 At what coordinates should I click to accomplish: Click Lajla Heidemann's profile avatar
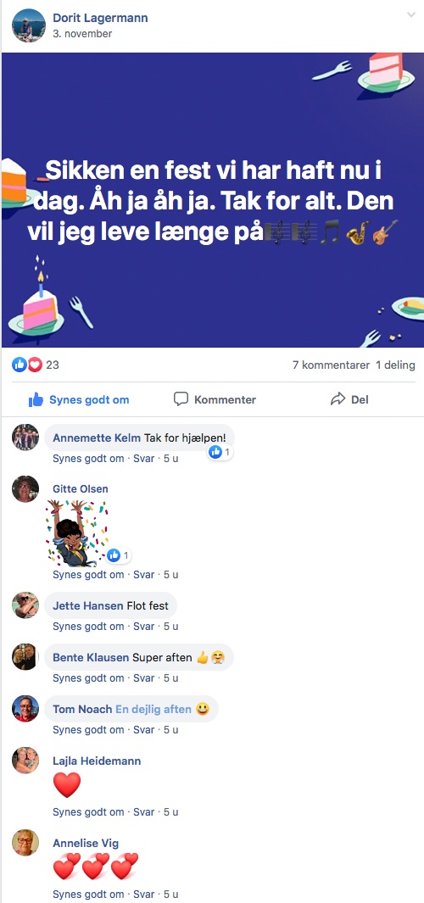(25, 761)
